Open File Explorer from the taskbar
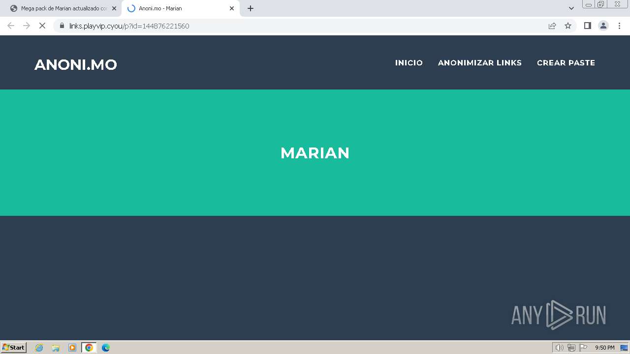 point(56,348)
